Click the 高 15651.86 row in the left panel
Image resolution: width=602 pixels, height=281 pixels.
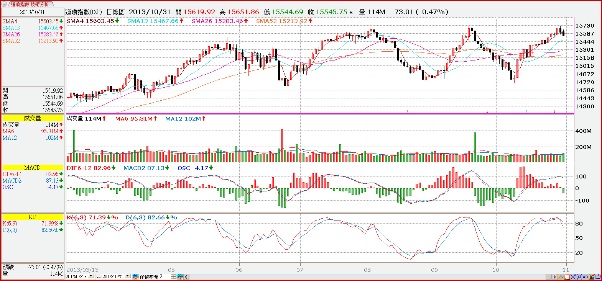click(x=32, y=97)
